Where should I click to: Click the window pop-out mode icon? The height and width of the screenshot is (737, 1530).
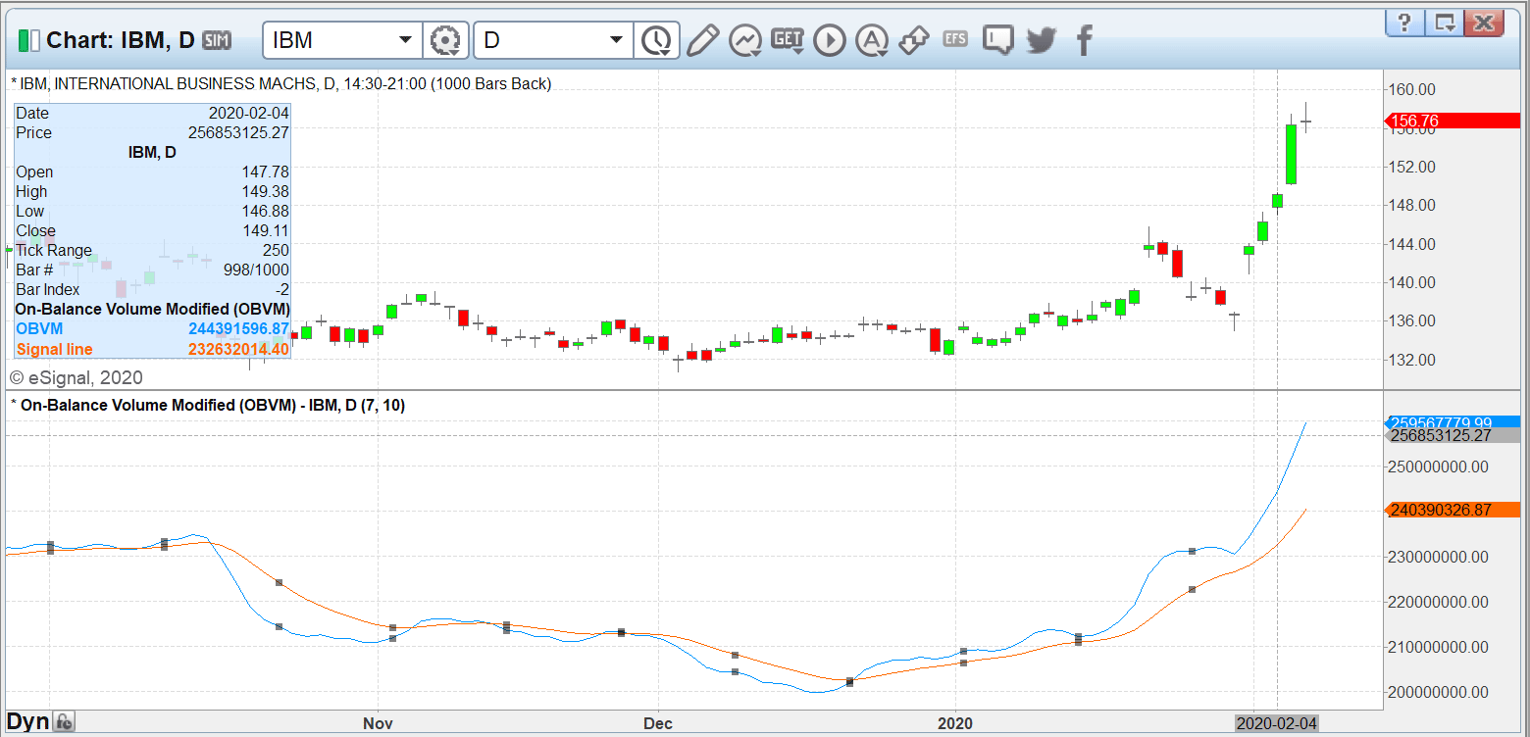point(1445,23)
